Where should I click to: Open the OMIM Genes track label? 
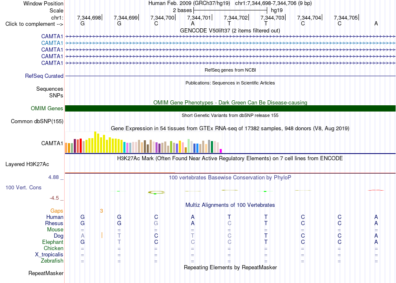pyautogui.click(x=47, y=108)
